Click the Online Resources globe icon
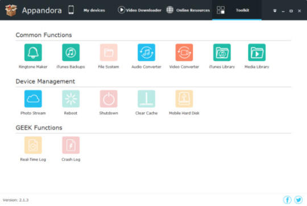Screen dimensions: 307x206 [170, 10]
